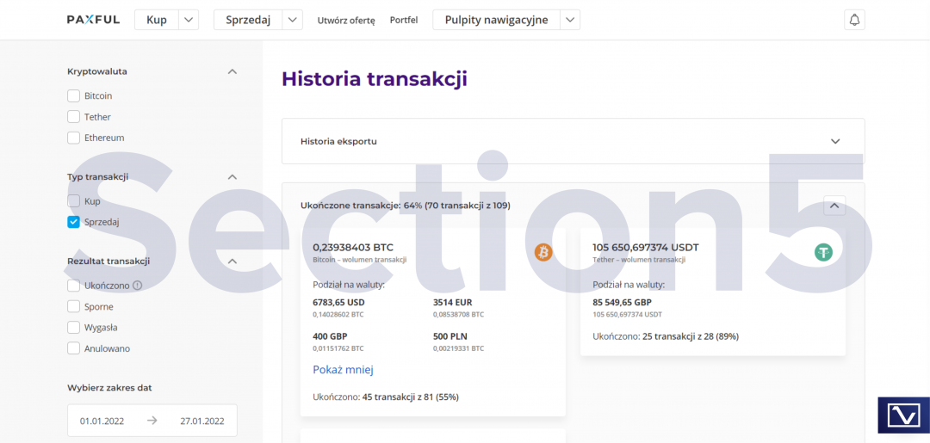Click the notification bell icon
Viewport: 930px width, 443px height.
[x=854, y=20]
